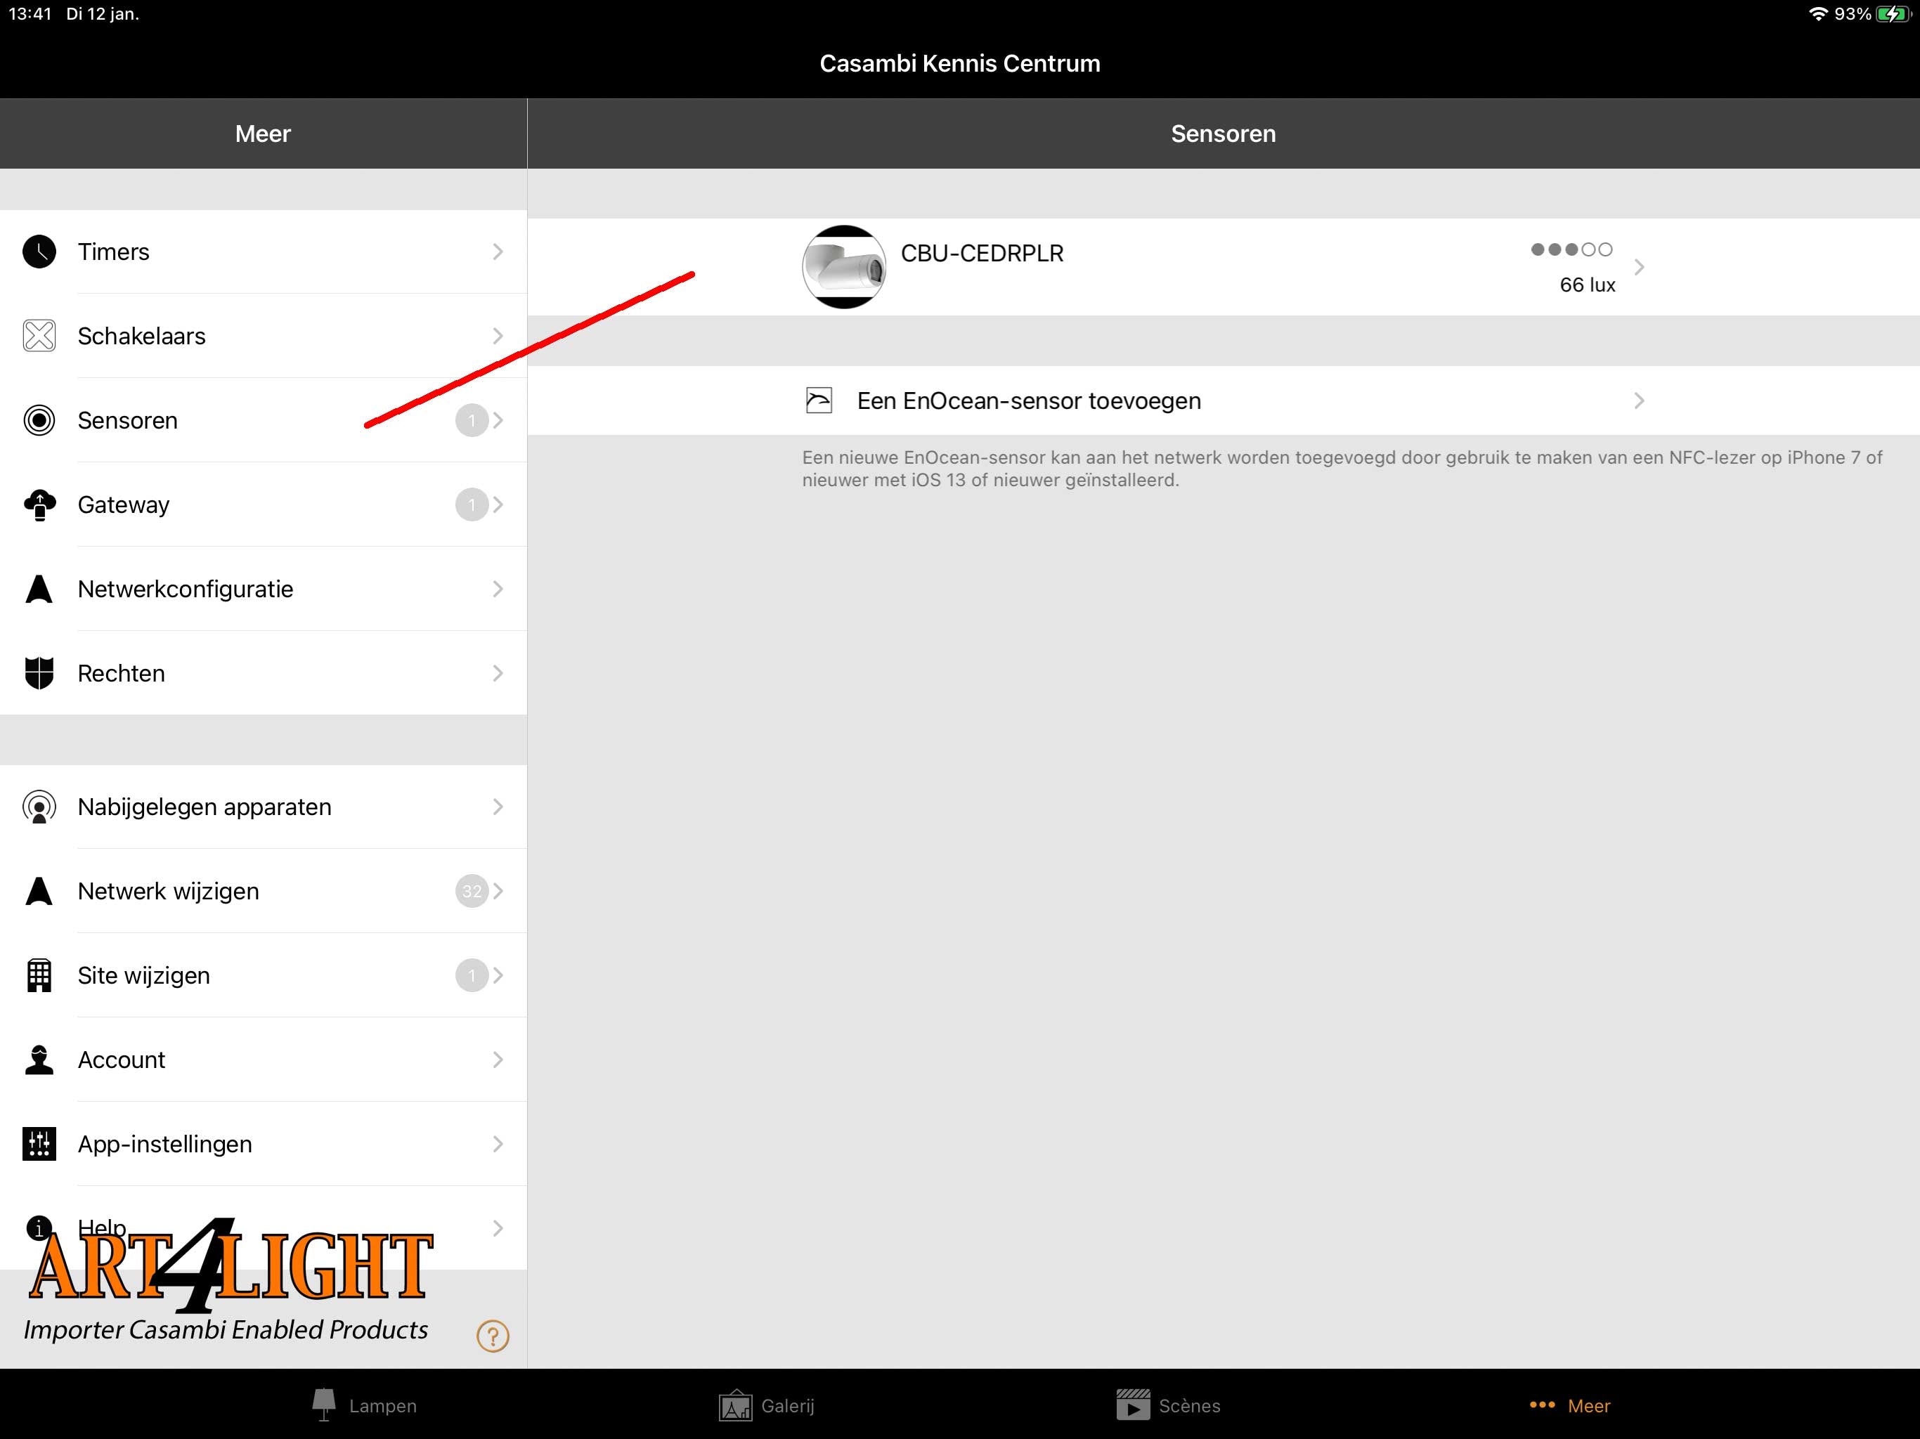Click Een EnOcean-sensor toevoegen button
The image size is (1920, 1439).
tap(1221, 399)
